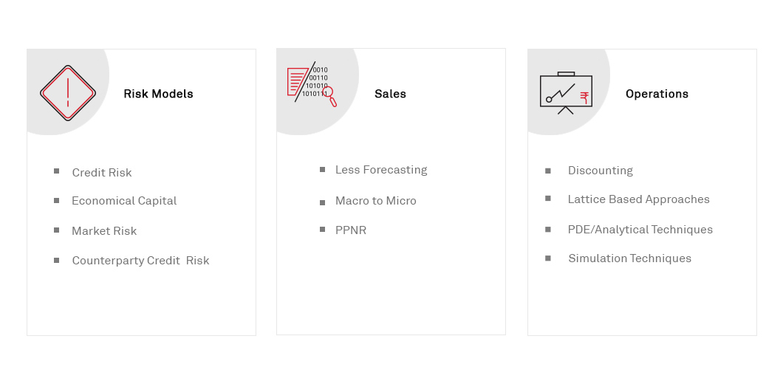Open the Macro to Micro item
This screenshot has height=384, width=783.
(x=376, y=201)
